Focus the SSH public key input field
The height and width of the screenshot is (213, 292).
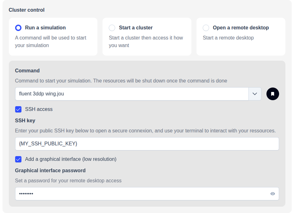[147, 144]
